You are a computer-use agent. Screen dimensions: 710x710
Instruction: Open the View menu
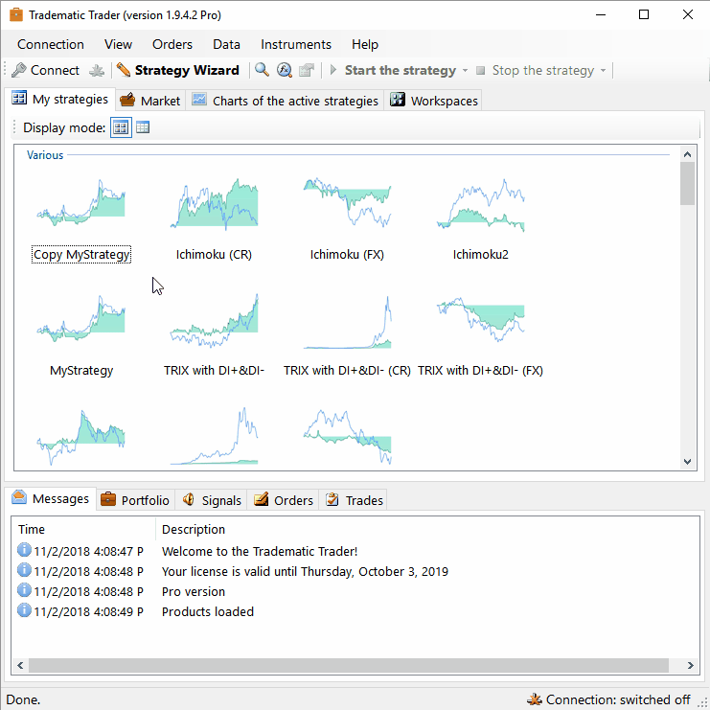tap(118, 44)
